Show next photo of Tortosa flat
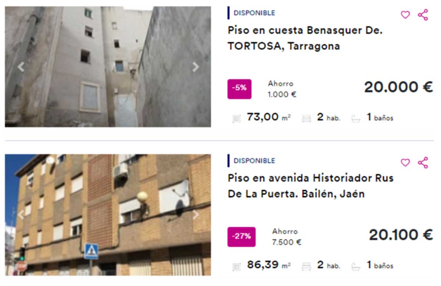441x286 pixels. (196, 67)
